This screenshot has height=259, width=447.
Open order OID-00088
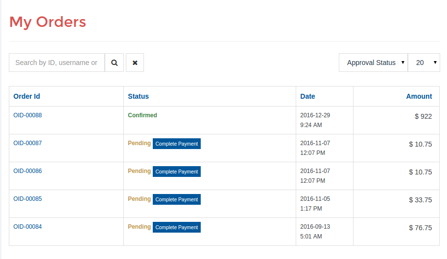28,115
